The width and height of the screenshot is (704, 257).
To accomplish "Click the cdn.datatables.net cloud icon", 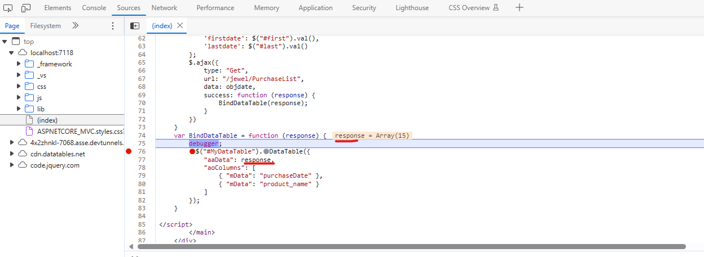I will pyautogui.click(x=23, y=154).
